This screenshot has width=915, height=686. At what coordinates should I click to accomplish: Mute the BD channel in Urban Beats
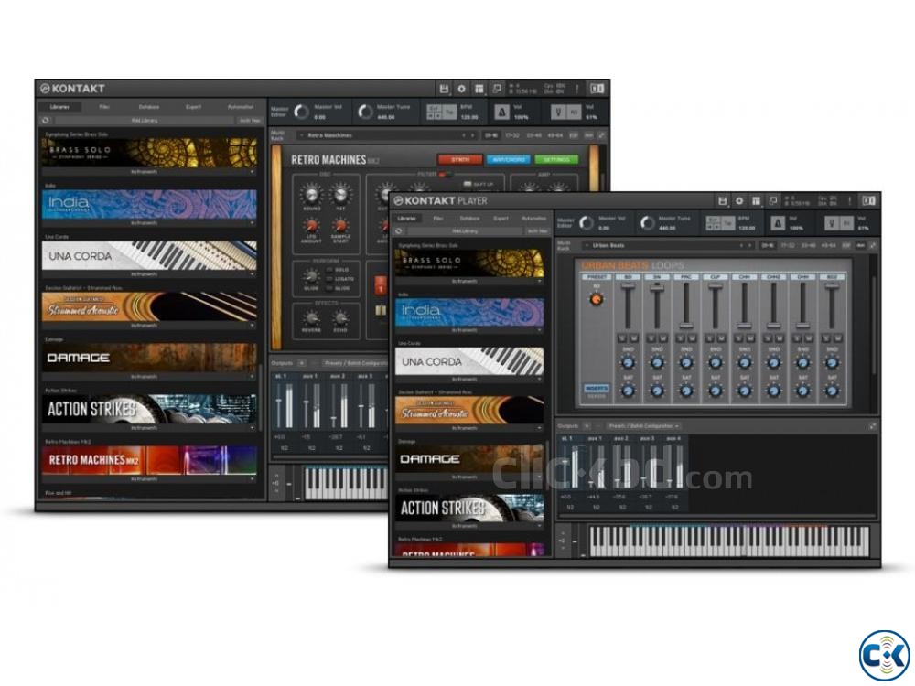[x=634, y=338]
